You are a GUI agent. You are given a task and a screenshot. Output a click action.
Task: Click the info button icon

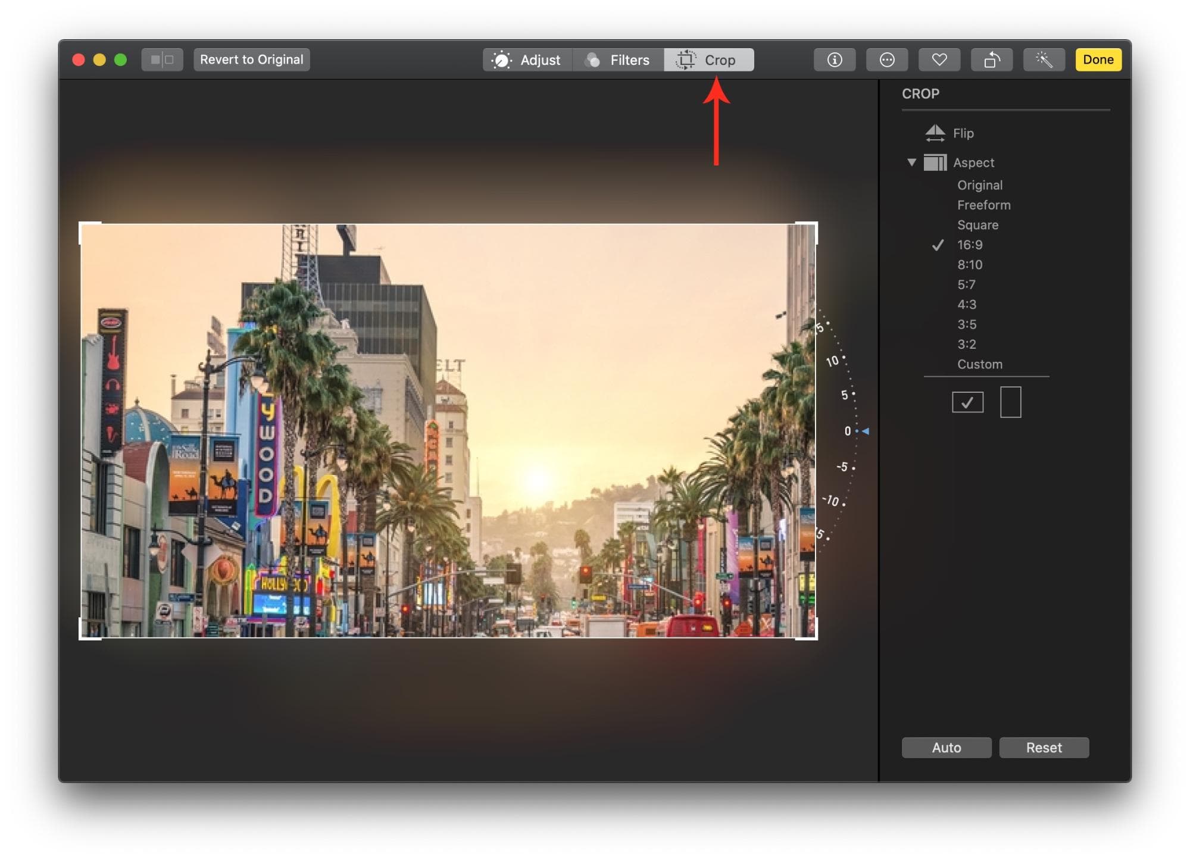[833, 59]
